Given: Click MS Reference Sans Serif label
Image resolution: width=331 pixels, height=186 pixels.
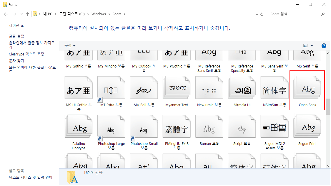Looking at the screenshot, I should click(209, 68).
